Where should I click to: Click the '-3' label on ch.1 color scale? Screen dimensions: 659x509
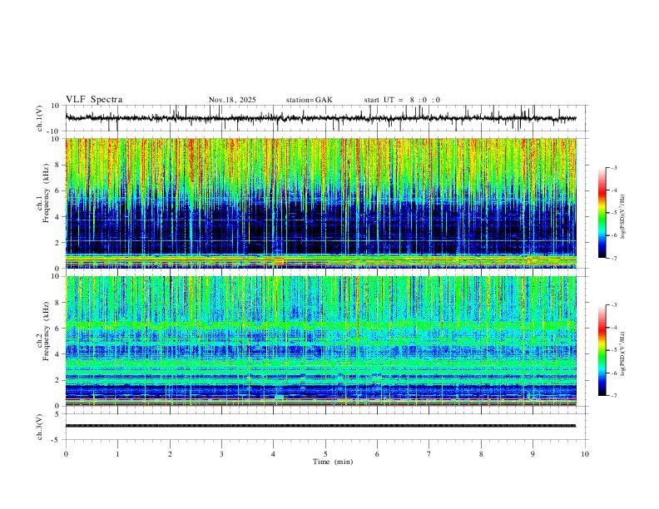point(613,167)
